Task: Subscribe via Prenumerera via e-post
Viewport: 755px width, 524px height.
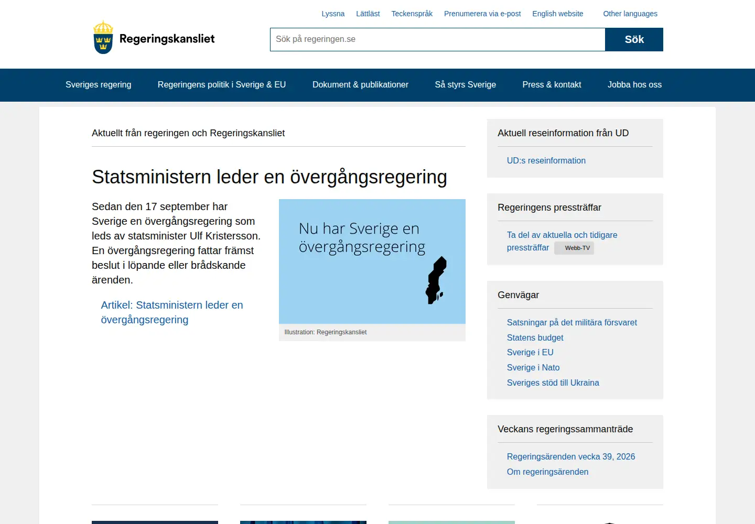Action: [482, 14]
